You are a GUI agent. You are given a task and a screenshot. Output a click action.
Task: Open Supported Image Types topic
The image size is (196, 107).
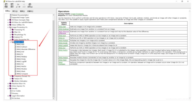[x=20, y=17]
